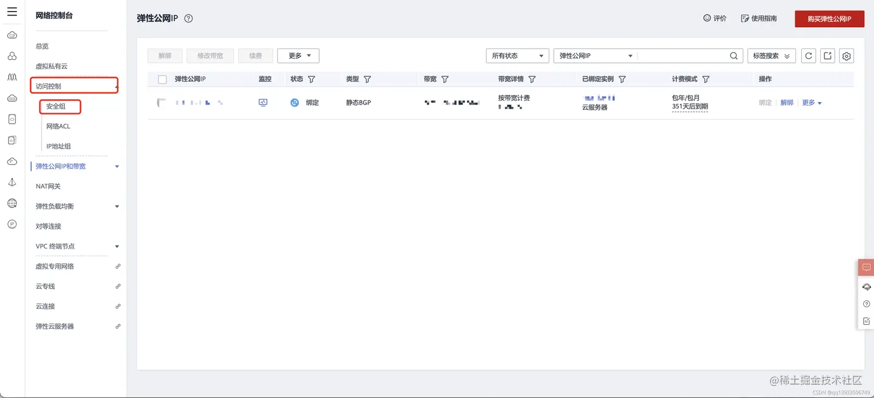Select the globe network icon in the sidebar
The image size is (874, 398).
click(x=12, y=203)
